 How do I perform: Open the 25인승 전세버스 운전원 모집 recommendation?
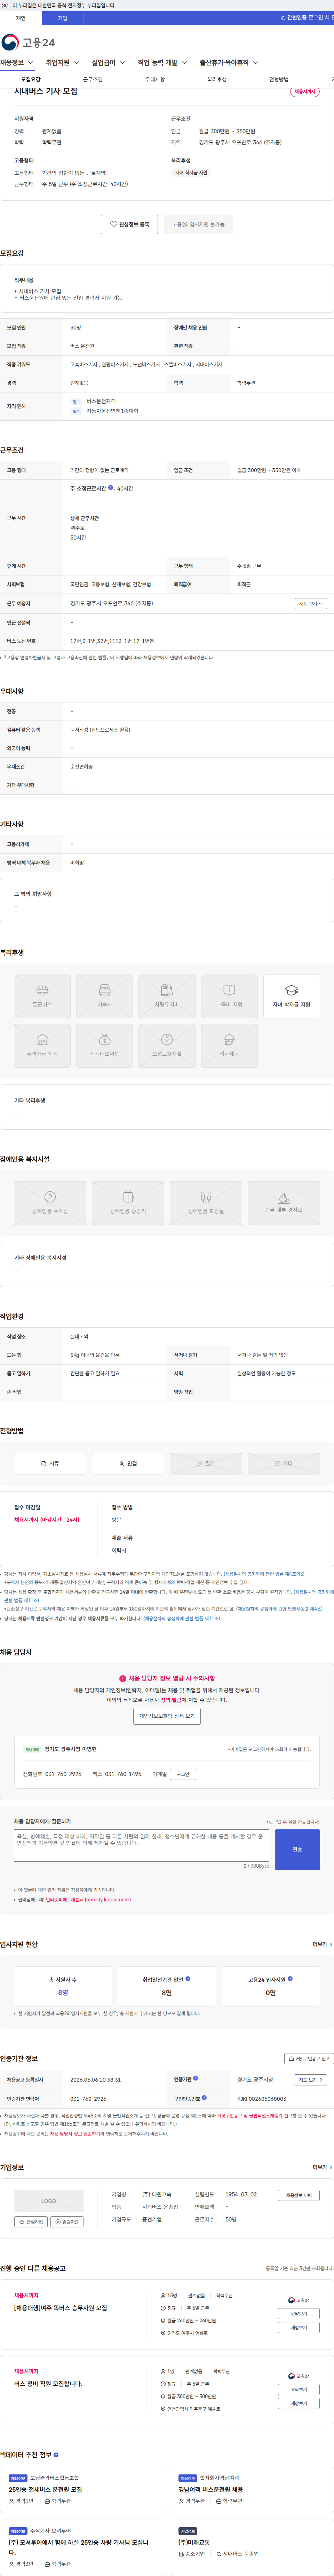45,2490
